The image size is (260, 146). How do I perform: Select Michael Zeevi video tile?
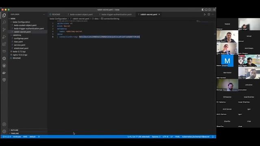[227, 85]
